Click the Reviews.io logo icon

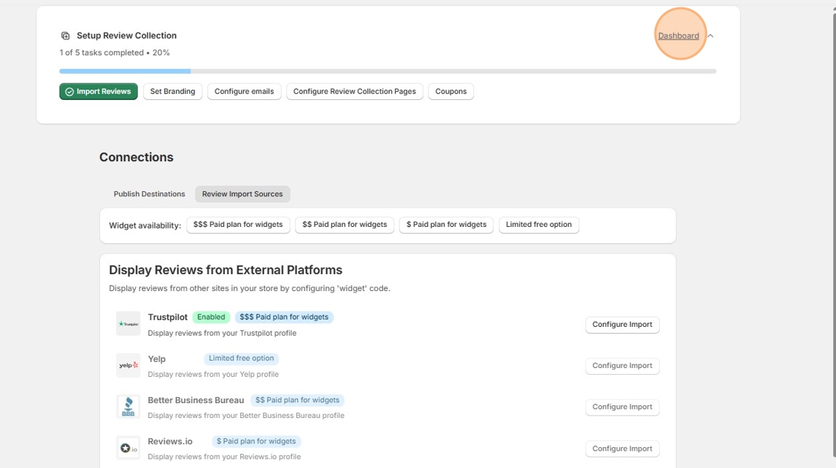(x=128, y=448)
